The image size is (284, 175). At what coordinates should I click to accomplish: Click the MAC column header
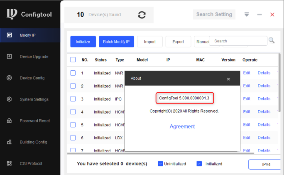point(200,60)
